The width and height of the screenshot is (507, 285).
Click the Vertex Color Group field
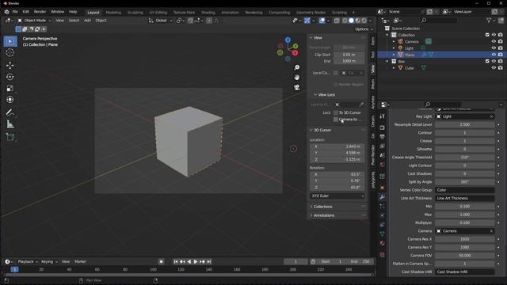[465, 190]
